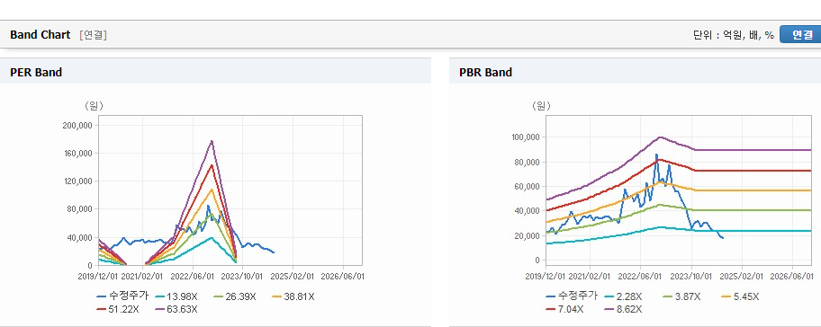
Task: Click the [연결] label beside Band Chart
Action: (94, 36)
